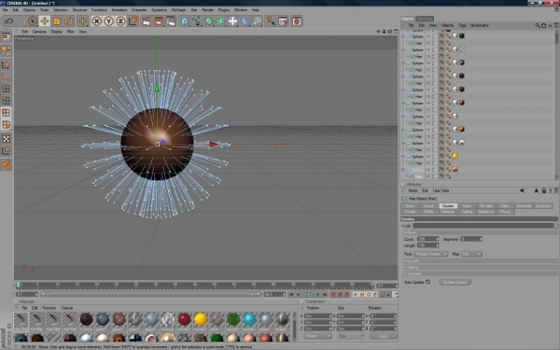Open the array modeling objects icon
The image size is (560, 350).
click(220, 21)
